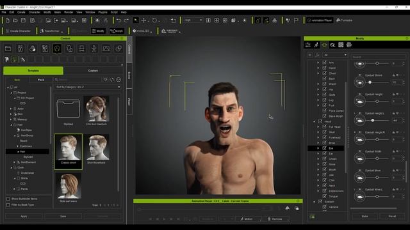Expand the Makeup tree node
This screenshot has width=410, height=230.
click(11, 119)
